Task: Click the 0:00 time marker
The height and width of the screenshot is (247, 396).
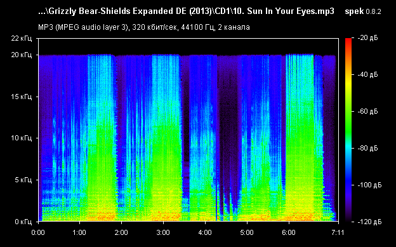Action: tap(38, 232)
